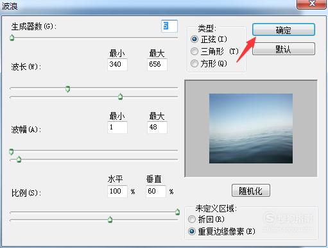Click the 波长 maximum field showing 656
The image size is (328, 248).
click(x=157, y=64)
